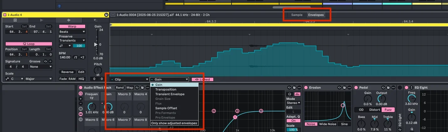The width and height of the screenshot is (448, 132).
Task: Open the clip envelopes properties tab icon
Action: [95, 20]
